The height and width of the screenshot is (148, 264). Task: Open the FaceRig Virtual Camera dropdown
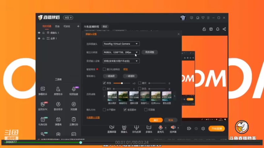pos(121,44)
